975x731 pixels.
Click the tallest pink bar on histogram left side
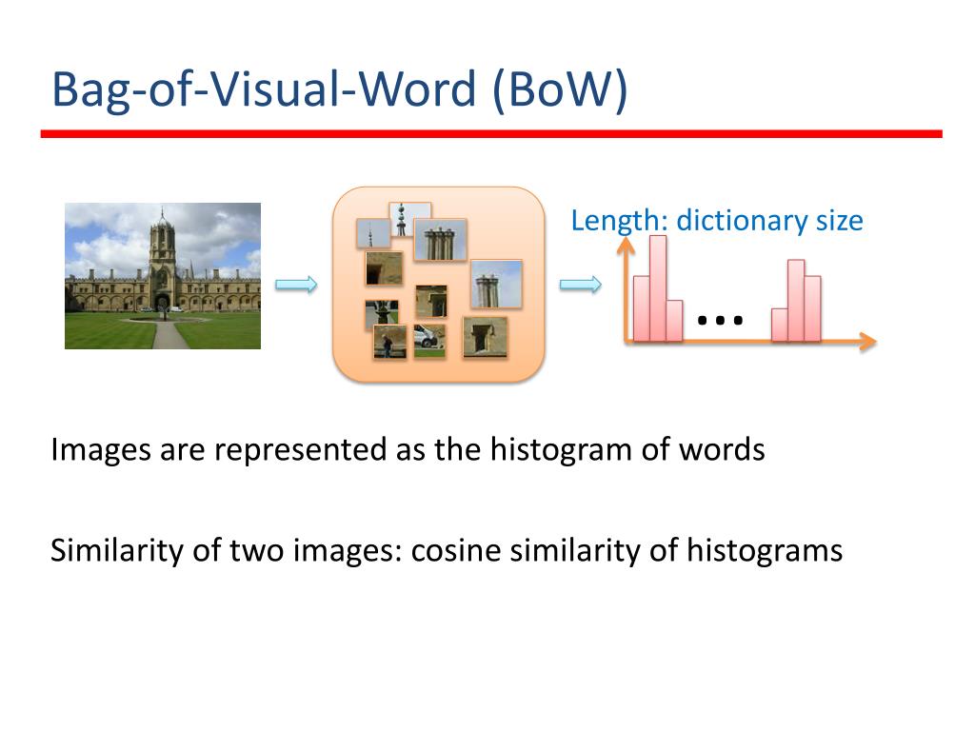point(659,287)
